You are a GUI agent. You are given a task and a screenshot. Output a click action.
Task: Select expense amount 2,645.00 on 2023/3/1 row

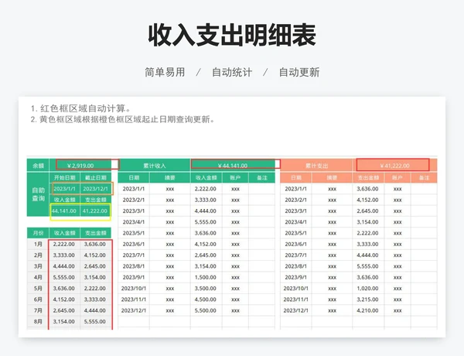(367, 211)
